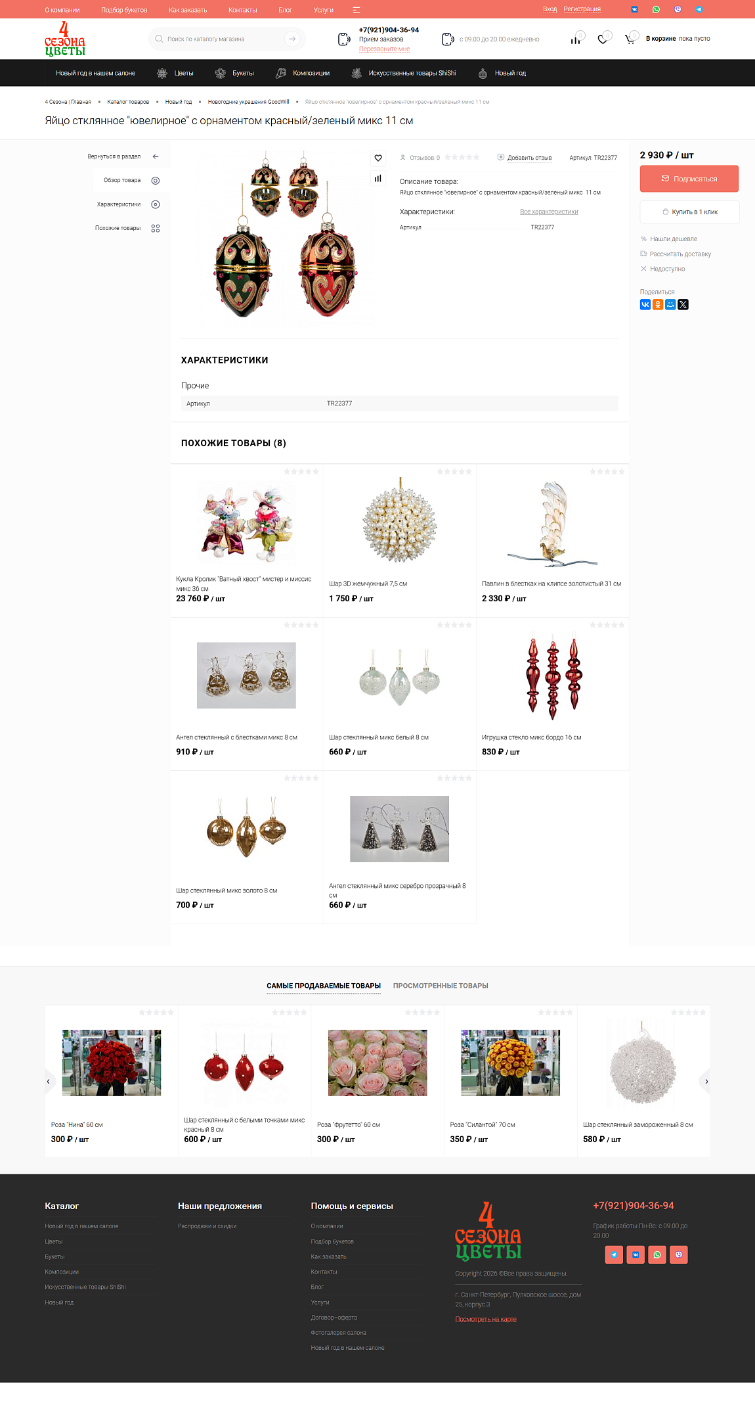Switch to 'Просмотренные товары' tab
This screenshot has height=1407, width=755.
coord(441,986)
